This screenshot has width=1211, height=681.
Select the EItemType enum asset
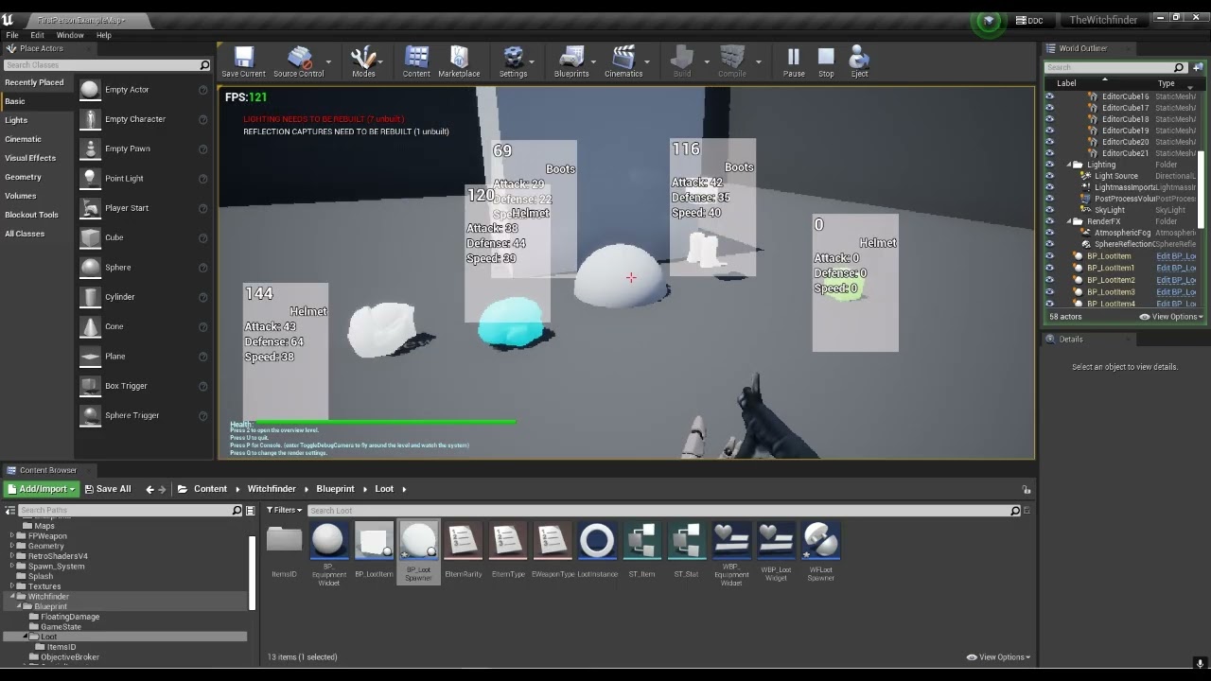(x=508, y=550)
